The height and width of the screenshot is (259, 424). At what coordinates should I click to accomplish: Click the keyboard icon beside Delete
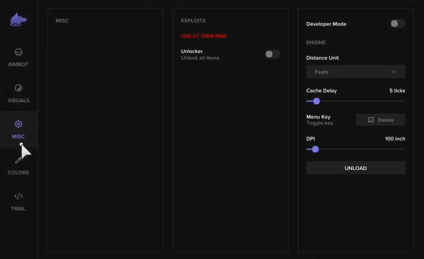pos(371,120)
